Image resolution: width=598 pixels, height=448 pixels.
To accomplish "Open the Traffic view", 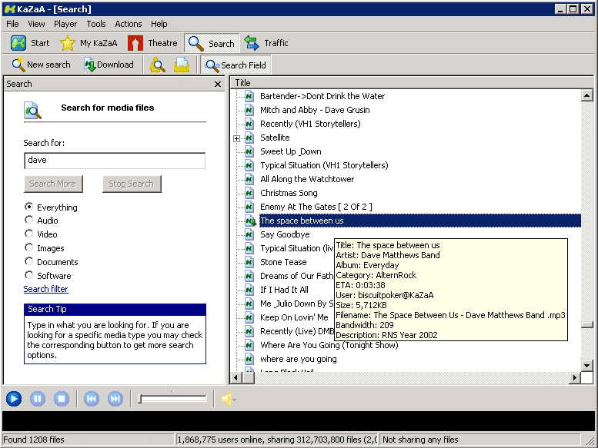I will (x=266, y=43).
